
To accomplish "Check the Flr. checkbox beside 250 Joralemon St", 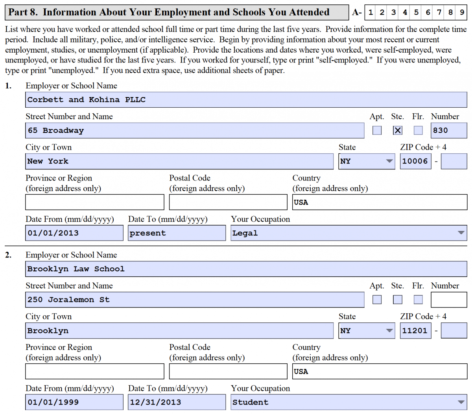I will click(x=418, y=300).
